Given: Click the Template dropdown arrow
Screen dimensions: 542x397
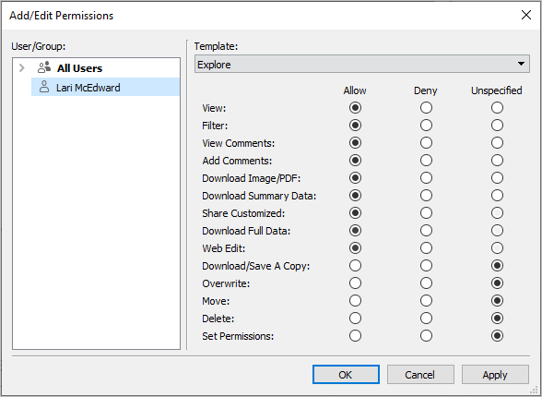Looking at the screenshot, I should pos(521,64).
